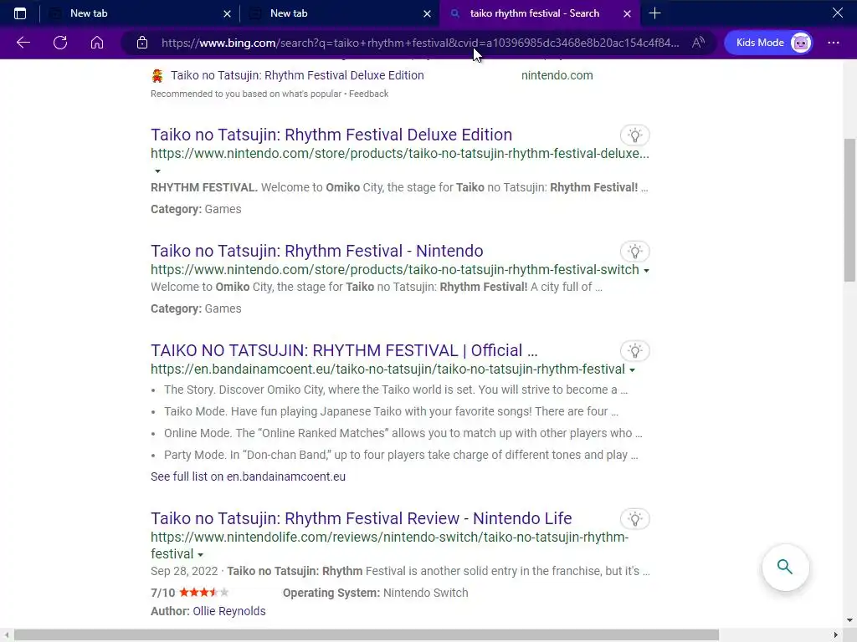
Task: Click the nintendo.com deluxe store URL
Action: click(400, 154)
